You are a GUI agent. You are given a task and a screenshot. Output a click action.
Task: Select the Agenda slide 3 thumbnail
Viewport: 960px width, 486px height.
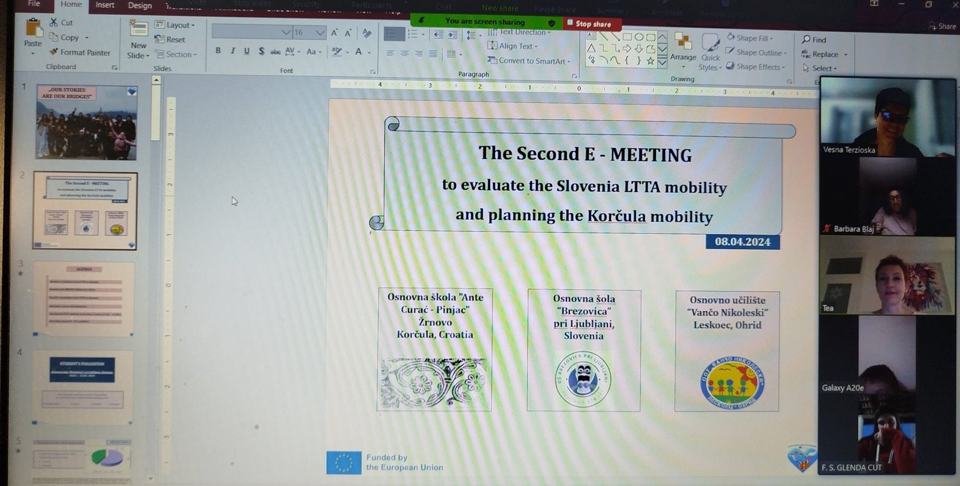(x=84, y=298)
